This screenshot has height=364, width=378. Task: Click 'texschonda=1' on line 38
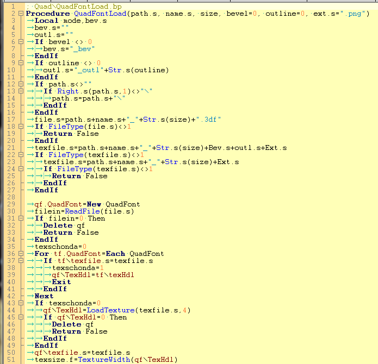click(78, 268)
